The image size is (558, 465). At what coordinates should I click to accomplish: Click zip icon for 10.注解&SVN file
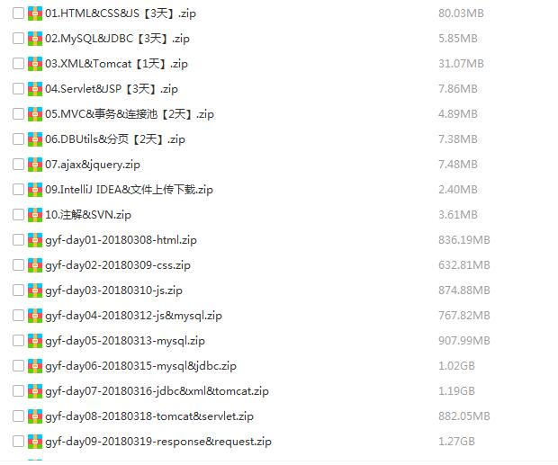tap(35, 215)
